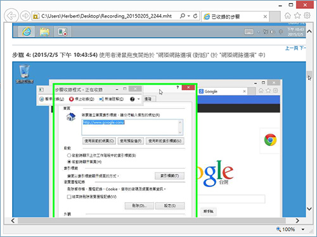Click the 暫停收錄 pause button in the Steps Recorder
The image size is (317, 237).
pyautogui.click(x=52, y=99)
